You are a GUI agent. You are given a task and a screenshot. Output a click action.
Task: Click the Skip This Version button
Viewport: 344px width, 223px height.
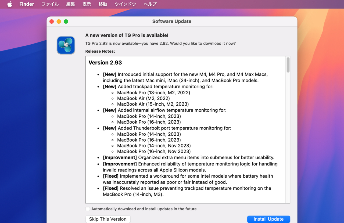click(x=108, y=219)
